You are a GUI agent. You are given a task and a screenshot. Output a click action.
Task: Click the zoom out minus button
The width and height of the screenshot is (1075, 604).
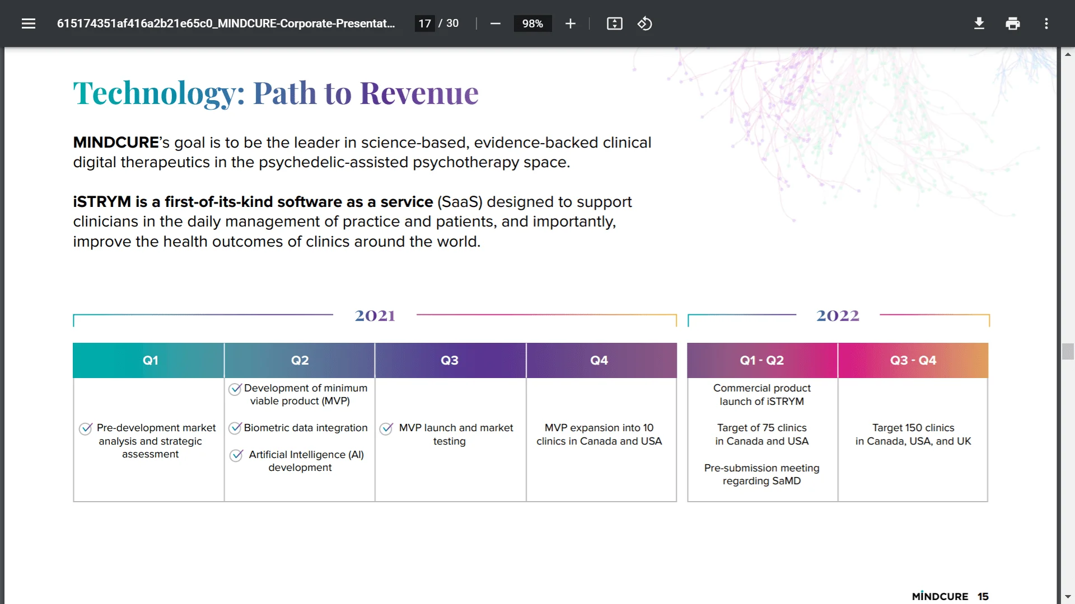[495, 23]
